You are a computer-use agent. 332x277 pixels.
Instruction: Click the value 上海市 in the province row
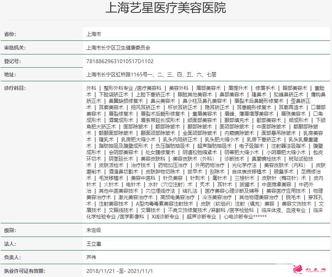94,34
